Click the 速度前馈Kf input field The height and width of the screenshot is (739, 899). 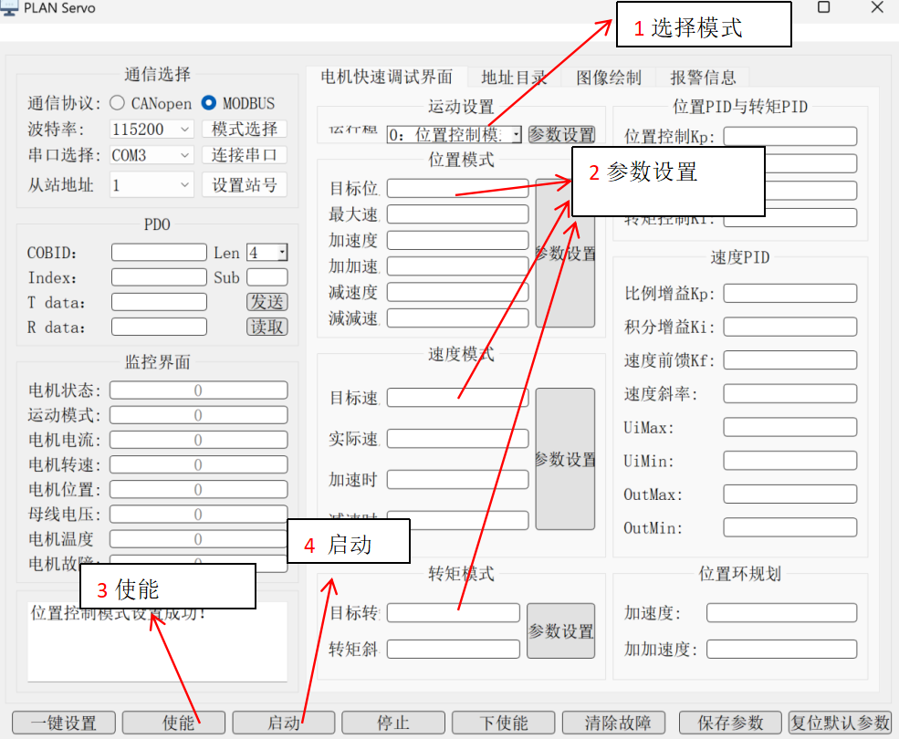pos(790,360)
